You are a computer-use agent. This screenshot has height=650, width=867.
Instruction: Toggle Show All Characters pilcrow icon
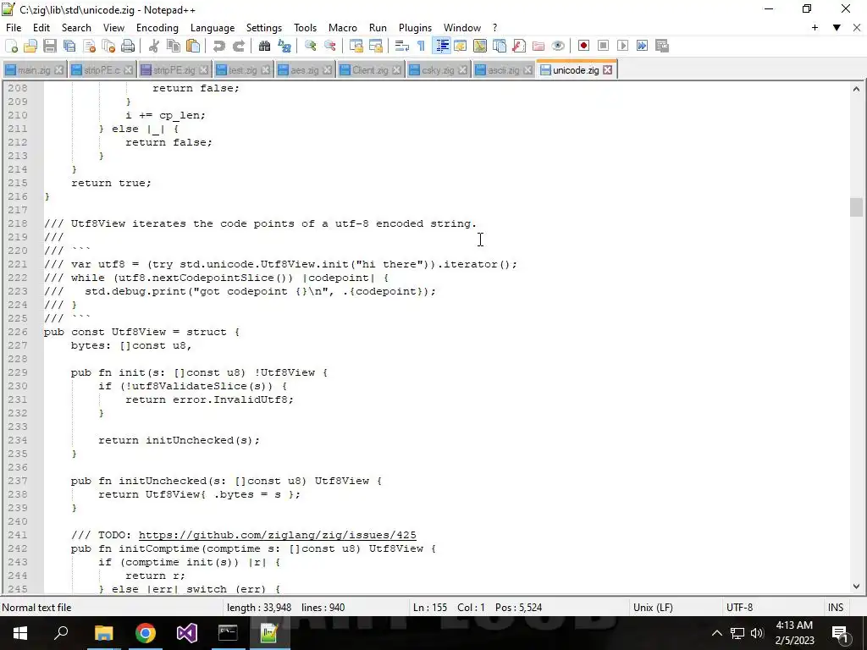pos(422,46)
